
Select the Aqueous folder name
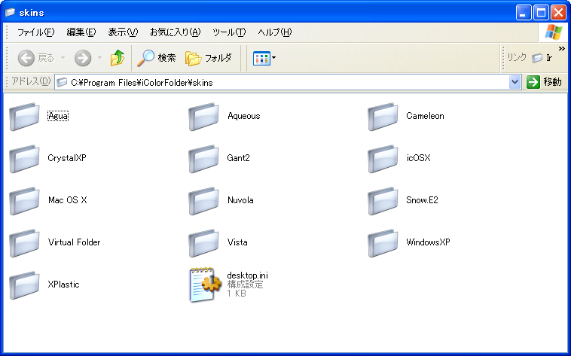(x=244, y=116)
